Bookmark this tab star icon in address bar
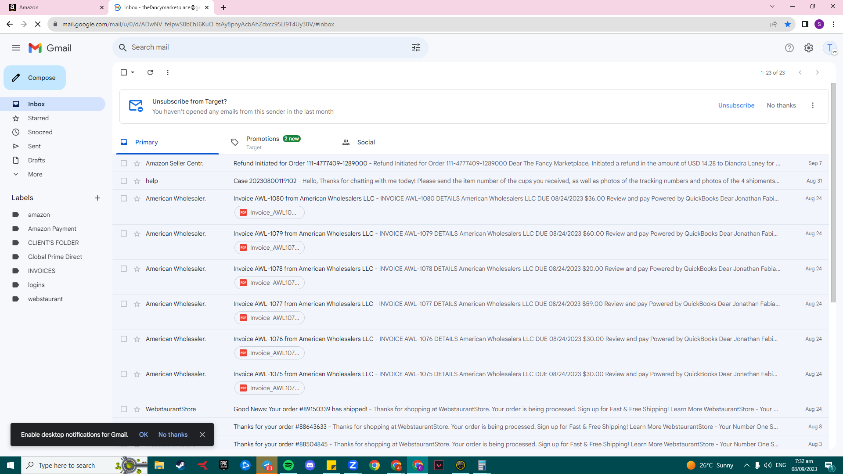The width and height of the screenshot is (843, 474). pos(788,24)
